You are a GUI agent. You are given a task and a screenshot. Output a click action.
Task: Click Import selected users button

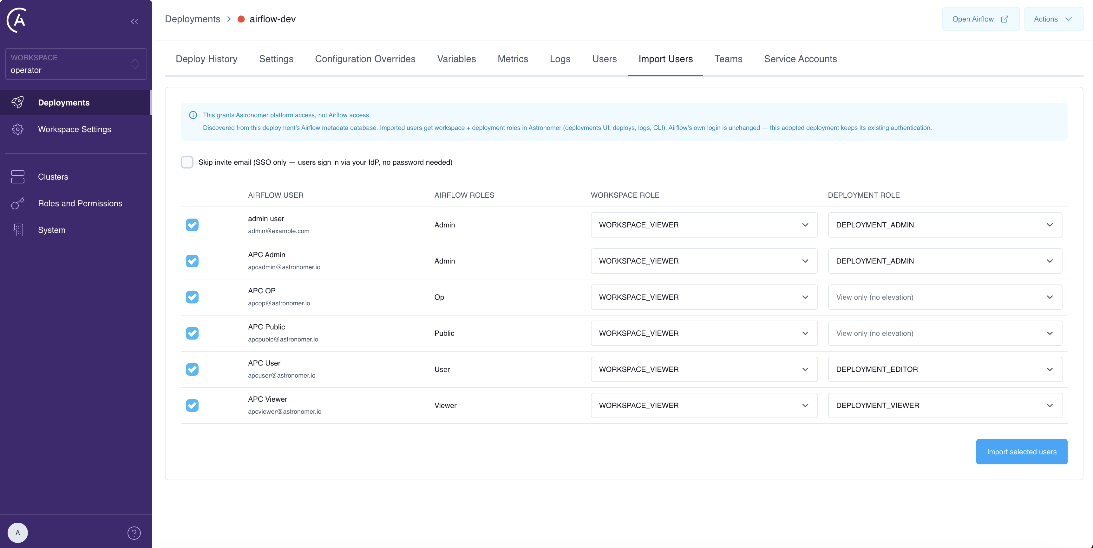pos(1022,452)
